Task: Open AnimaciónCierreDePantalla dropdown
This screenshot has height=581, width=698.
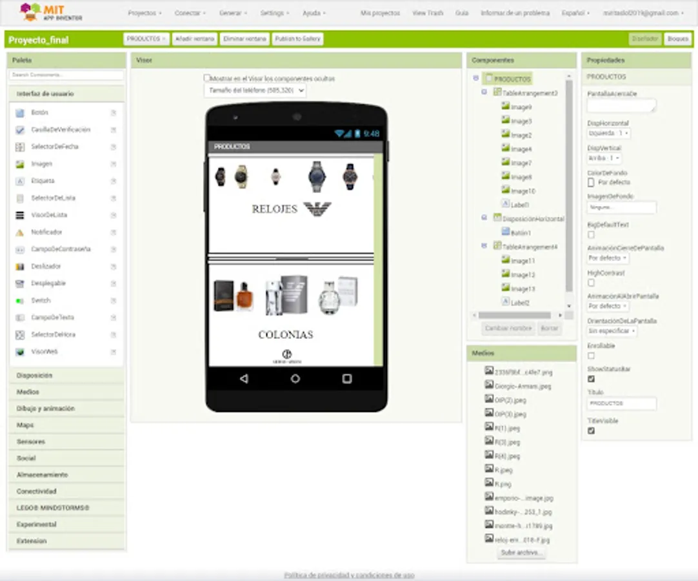Action: (x=608, y=258)
